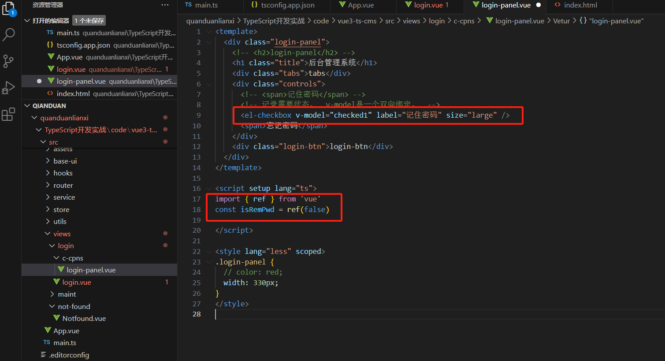Open .editorconfig in file tree
Screen dimensions: 665x361
click(x=99, y=355)
